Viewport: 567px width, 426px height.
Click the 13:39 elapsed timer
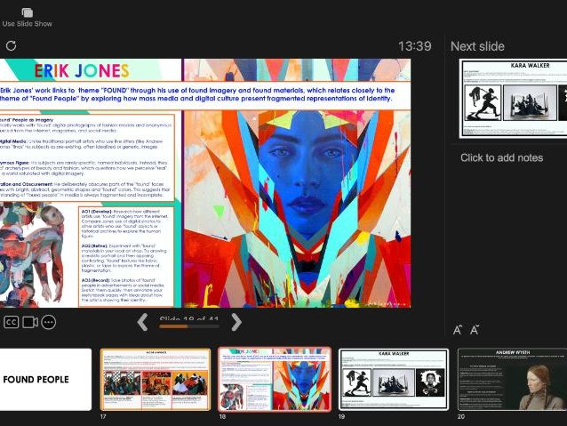(x=415, y=46)
